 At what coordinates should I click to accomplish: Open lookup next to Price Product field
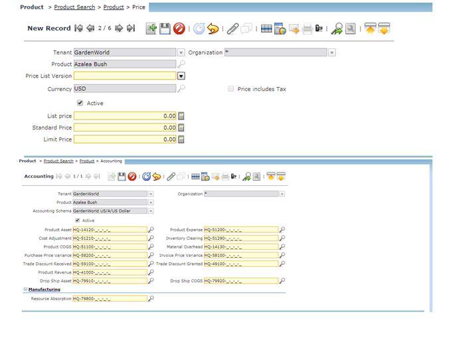point(181,64)
